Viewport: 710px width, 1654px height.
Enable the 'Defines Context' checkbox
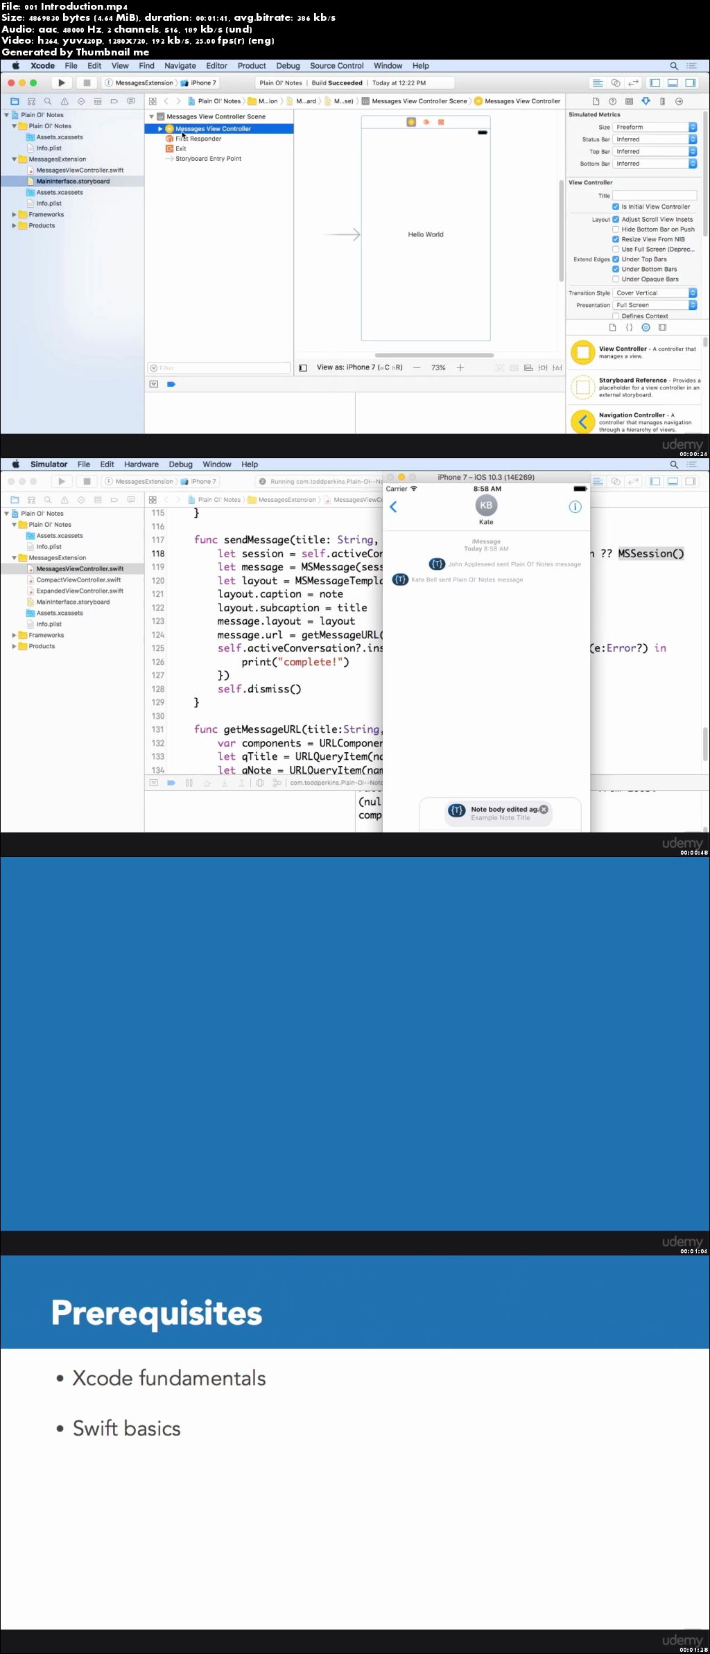(616, 316)
